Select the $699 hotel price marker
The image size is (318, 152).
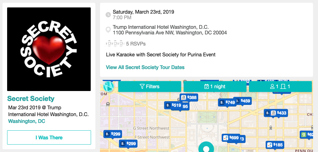point(231,138)
